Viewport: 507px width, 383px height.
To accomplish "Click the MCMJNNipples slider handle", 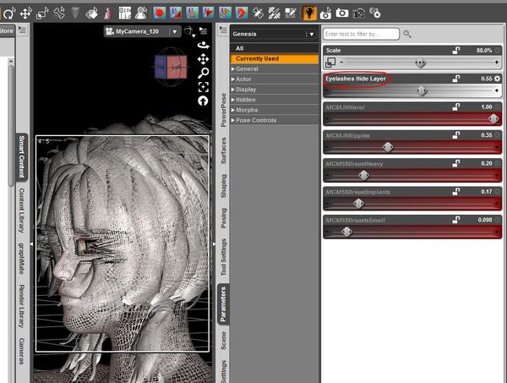I will (388, 147).
